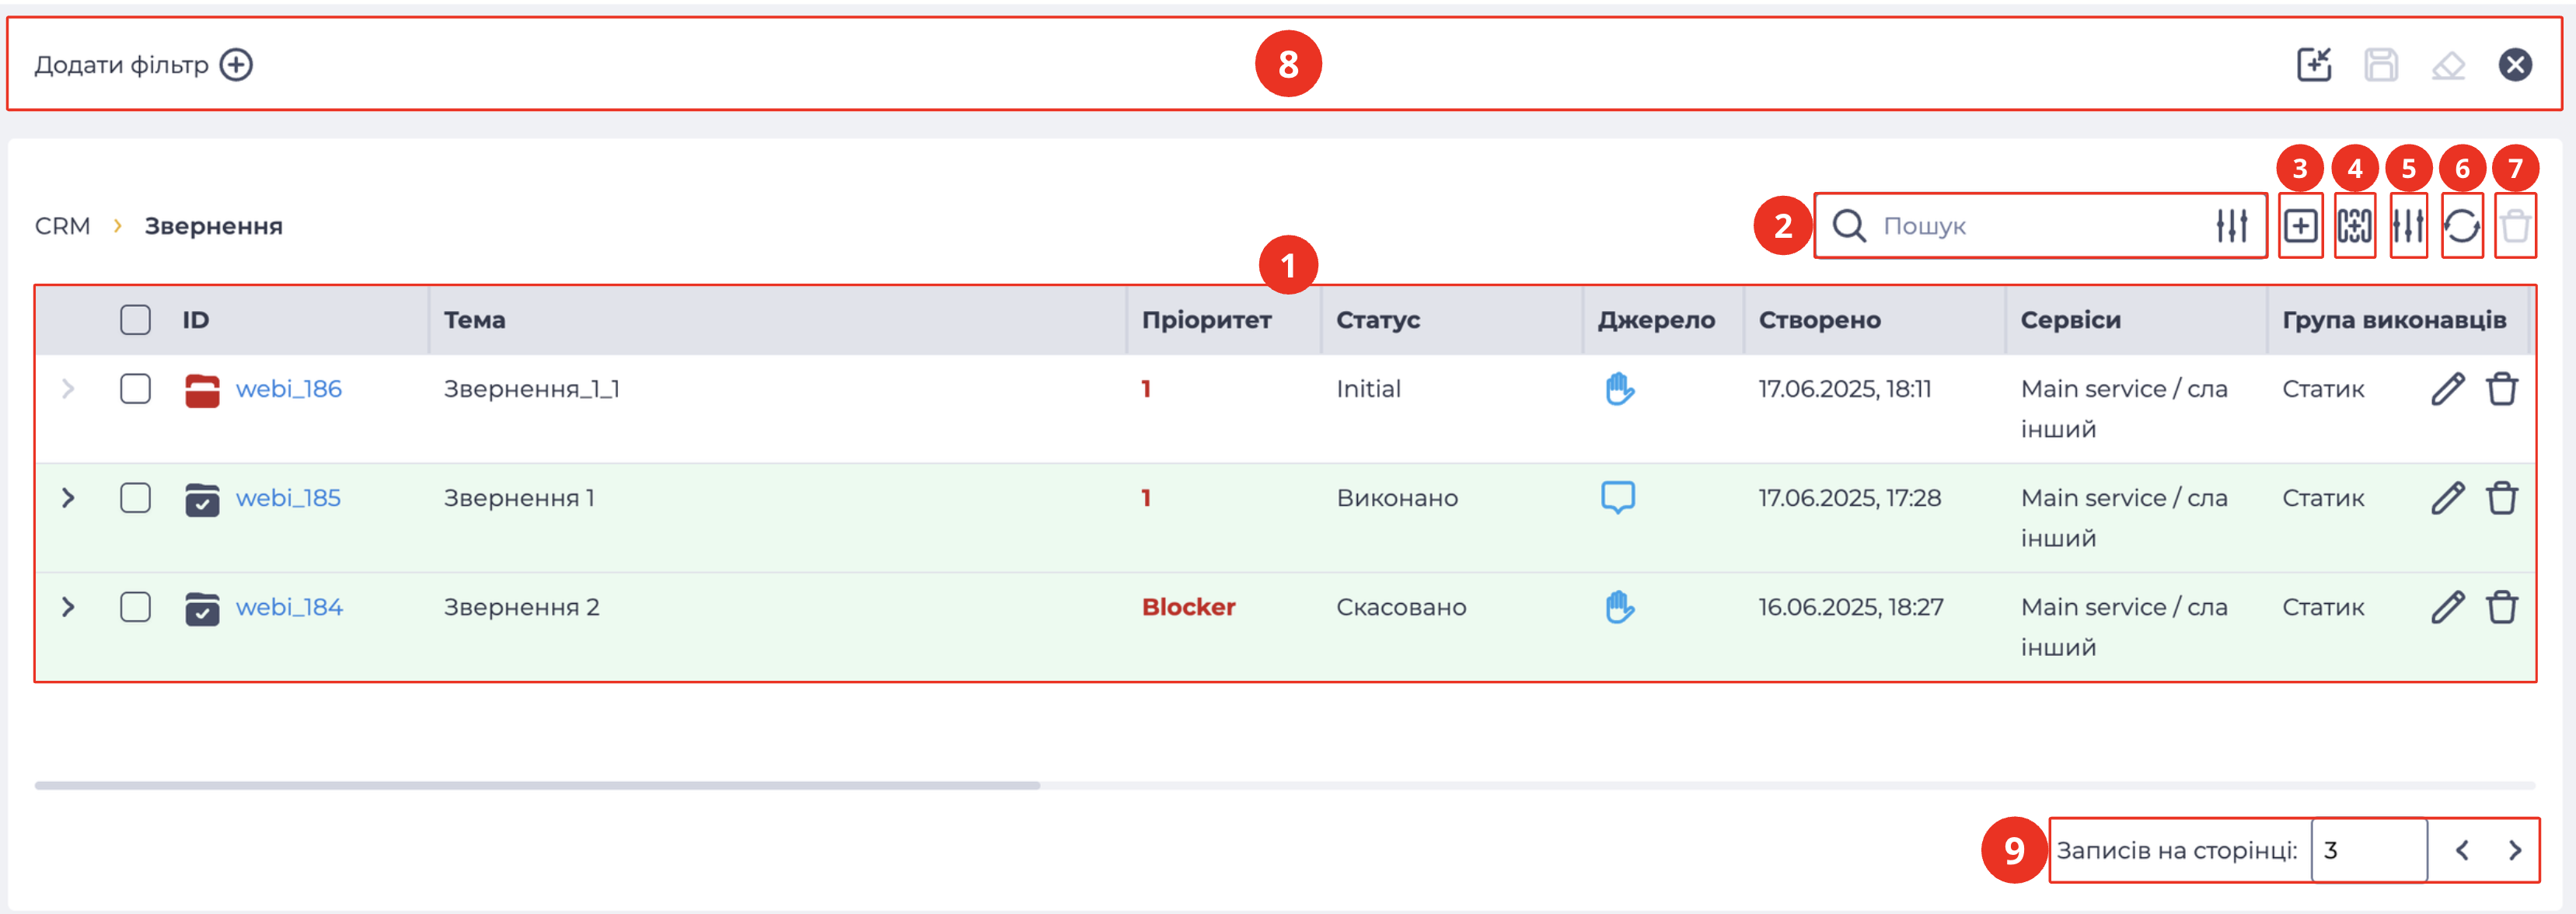The height and width of the screenshot is (914, 2576).
Task: Open the webi_186 link
Action: click(x=288, y=389)
